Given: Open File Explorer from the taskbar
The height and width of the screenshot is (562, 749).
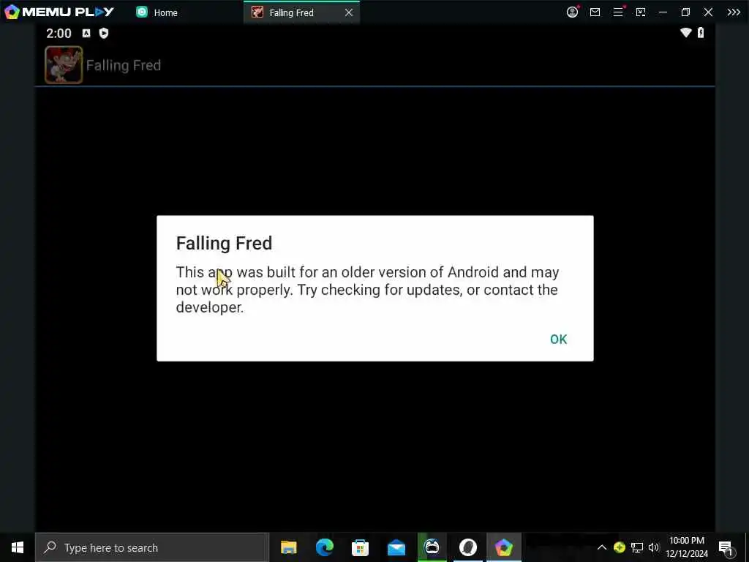Looking at the screenshot, I should pyautogui.click(x=288, y=547).
